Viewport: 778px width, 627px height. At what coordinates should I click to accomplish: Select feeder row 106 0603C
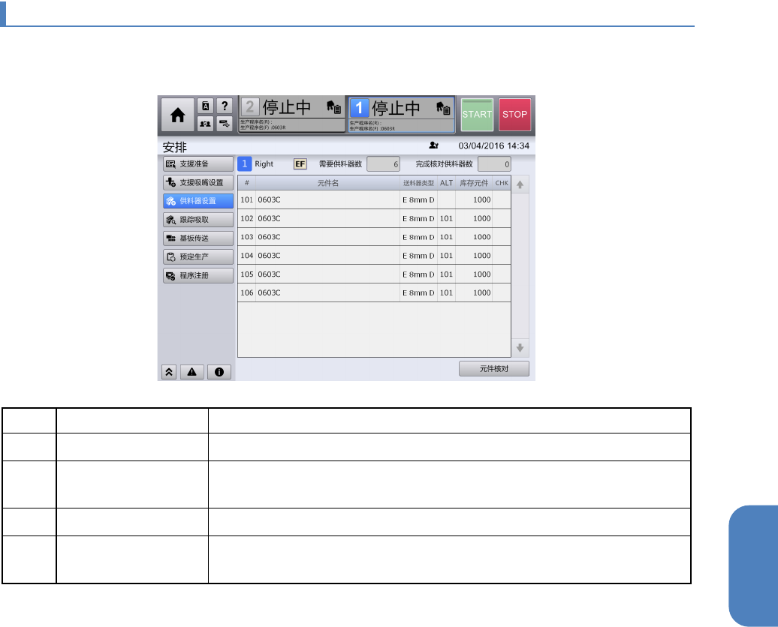coord(374,293)
